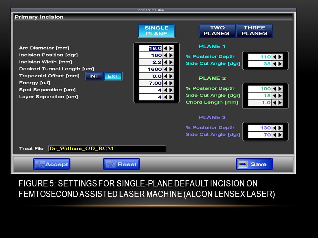The height and width of the screenshot is (238, 318).
Task: Click the Chord Length field showing 1.0
Action: 260,102
